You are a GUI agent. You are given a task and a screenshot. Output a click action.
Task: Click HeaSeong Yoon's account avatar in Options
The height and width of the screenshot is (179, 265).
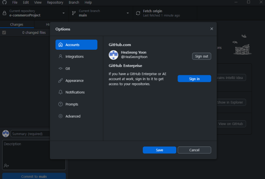[x=113, y=55]
